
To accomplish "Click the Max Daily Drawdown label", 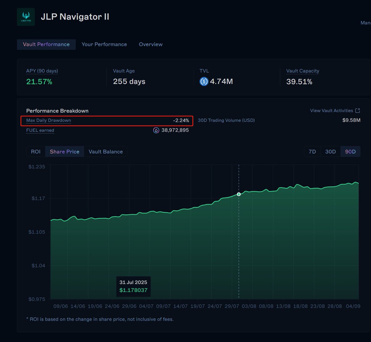I will 49,120.
